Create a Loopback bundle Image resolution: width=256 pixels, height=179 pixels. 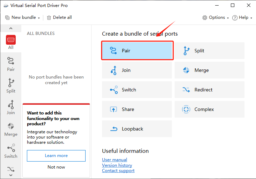click(x=137, y=129)
